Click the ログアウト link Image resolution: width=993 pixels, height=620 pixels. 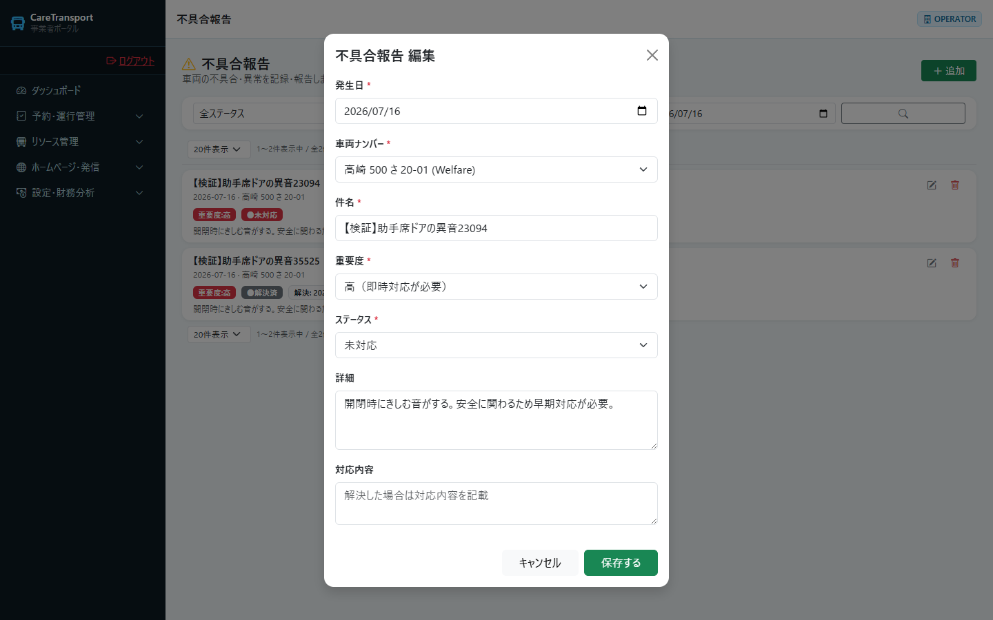click(130, 61)
